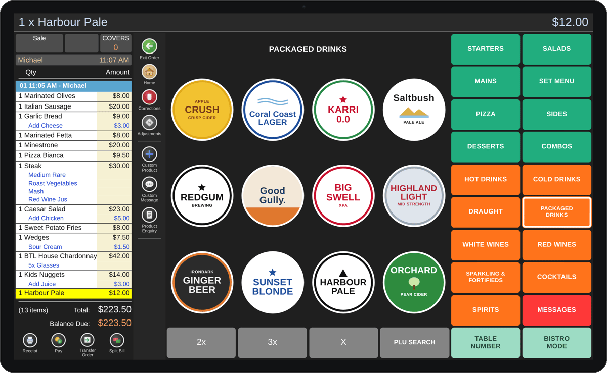Open Transfer Order
Viewport: 607px width, 373px height.
(88, 340)
